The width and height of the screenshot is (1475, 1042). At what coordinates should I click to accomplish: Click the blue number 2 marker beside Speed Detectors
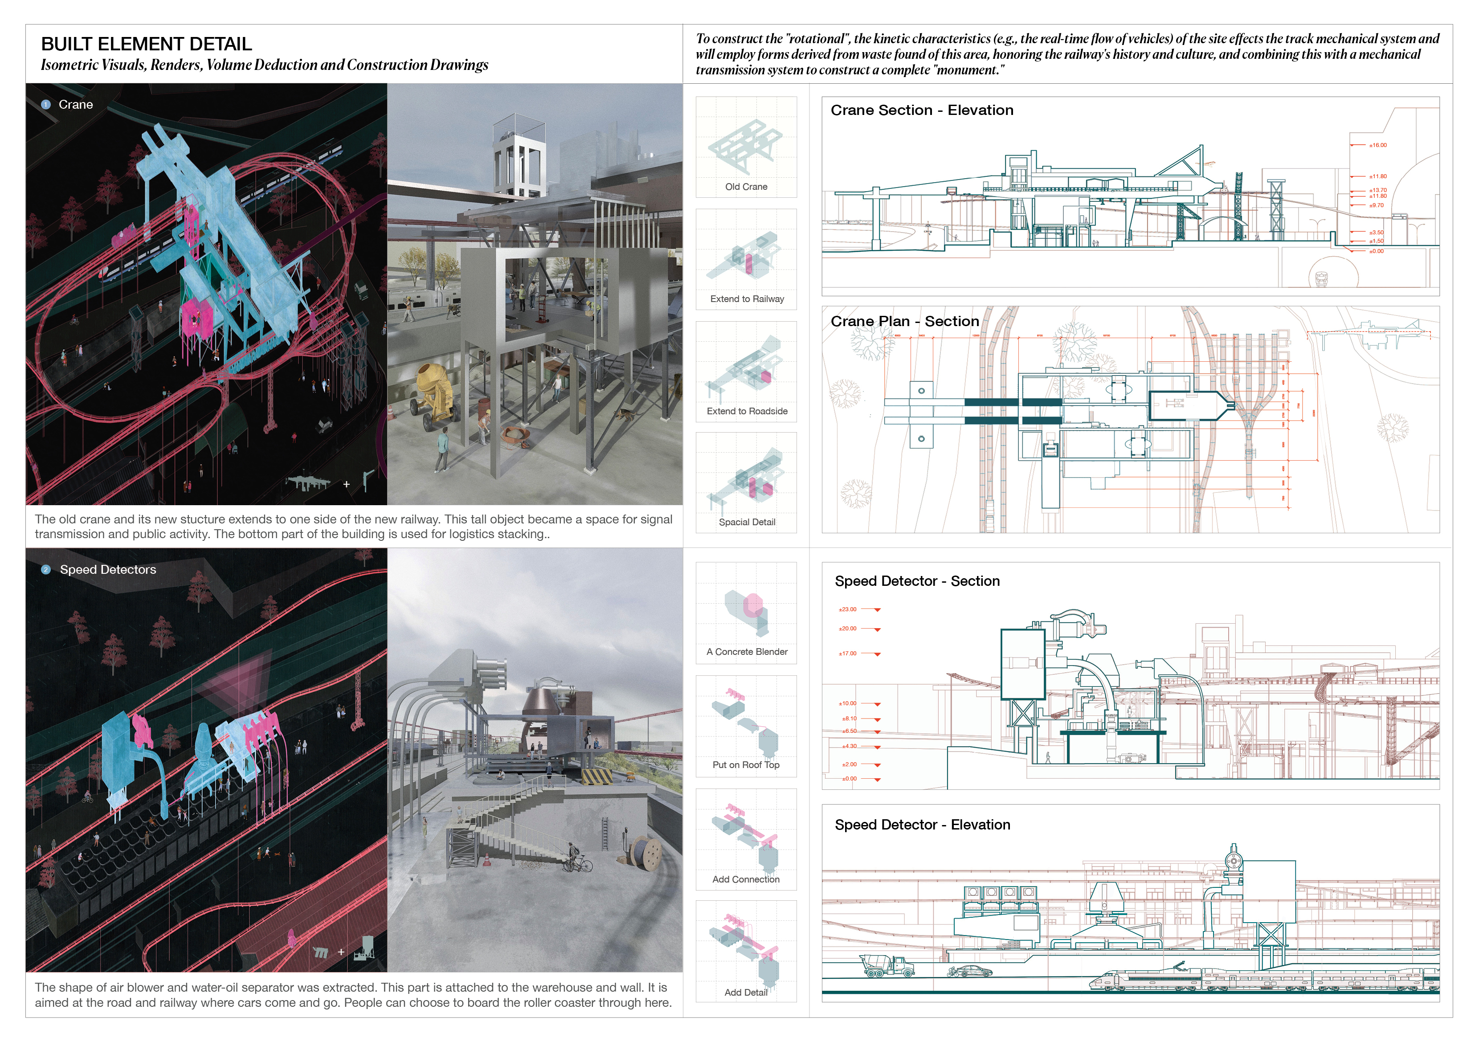pos(45,570)
